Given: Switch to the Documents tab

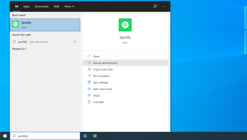Looking at the screenshot, I should [x=42, y=6].
